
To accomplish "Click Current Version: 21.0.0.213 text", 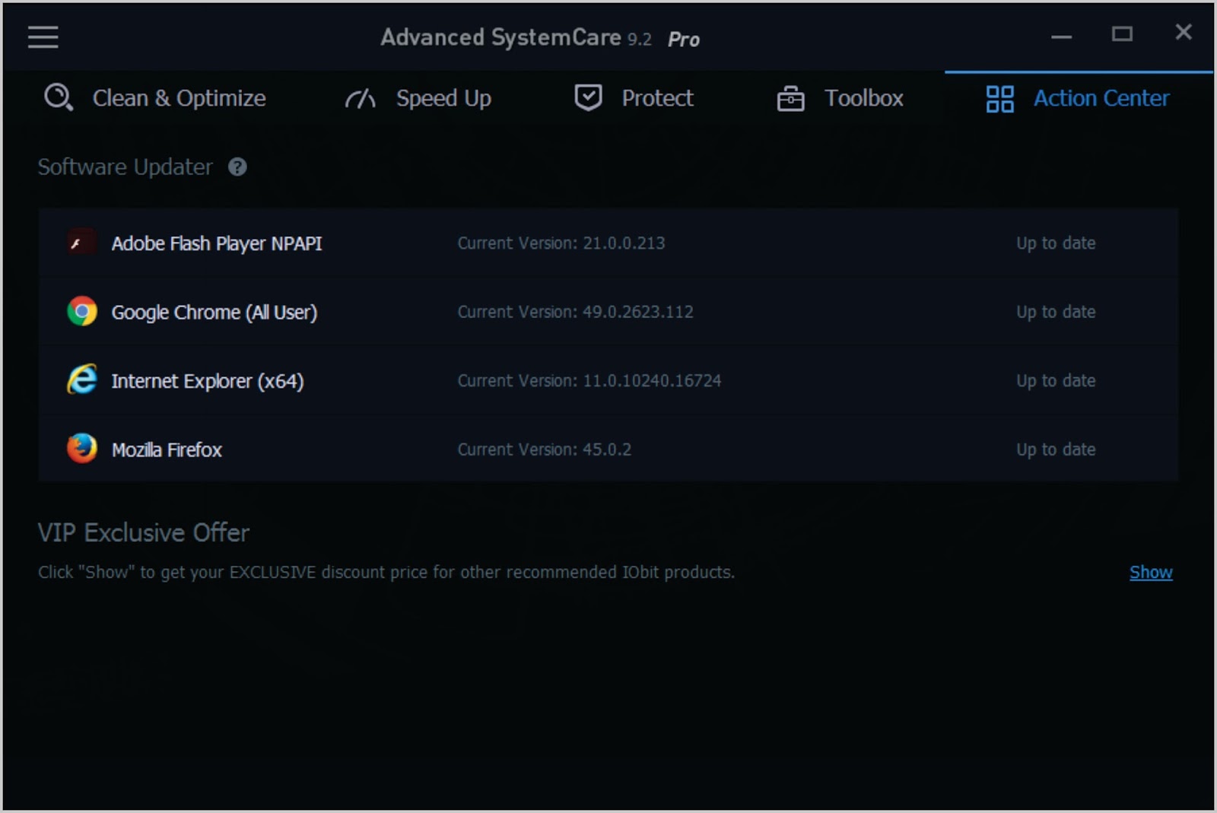I will (x=561, y=243).
